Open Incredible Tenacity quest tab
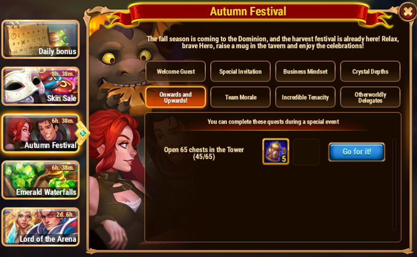Screen dimensions: 417x257 [305, 97]
